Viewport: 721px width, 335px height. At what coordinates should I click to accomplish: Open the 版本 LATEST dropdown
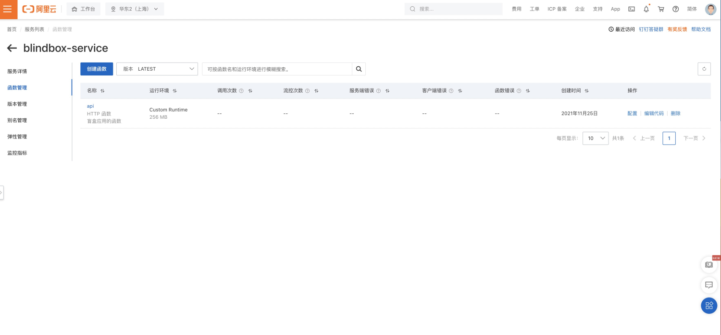[x=157, y=69]
